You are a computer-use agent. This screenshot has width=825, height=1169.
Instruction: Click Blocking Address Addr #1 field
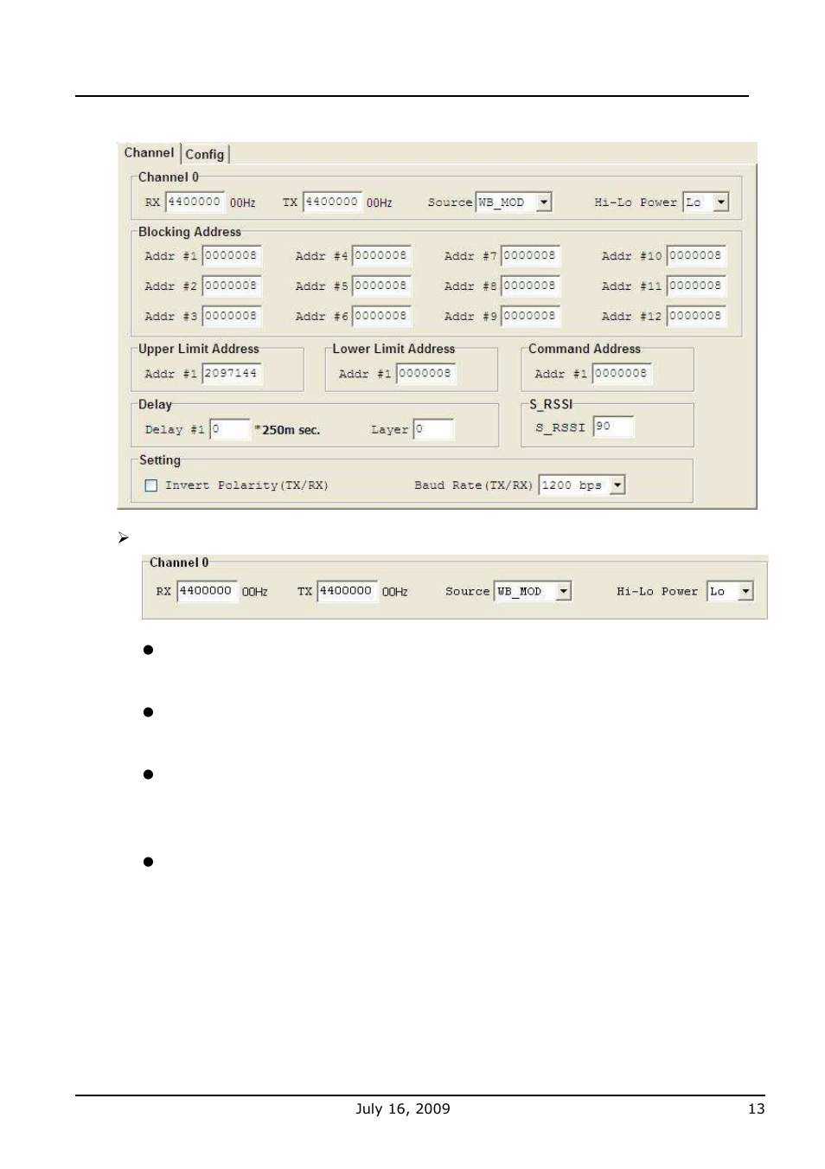click(232, 256)
